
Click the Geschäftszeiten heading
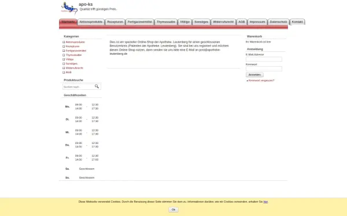pyautogui.click(x=75, y=95)
